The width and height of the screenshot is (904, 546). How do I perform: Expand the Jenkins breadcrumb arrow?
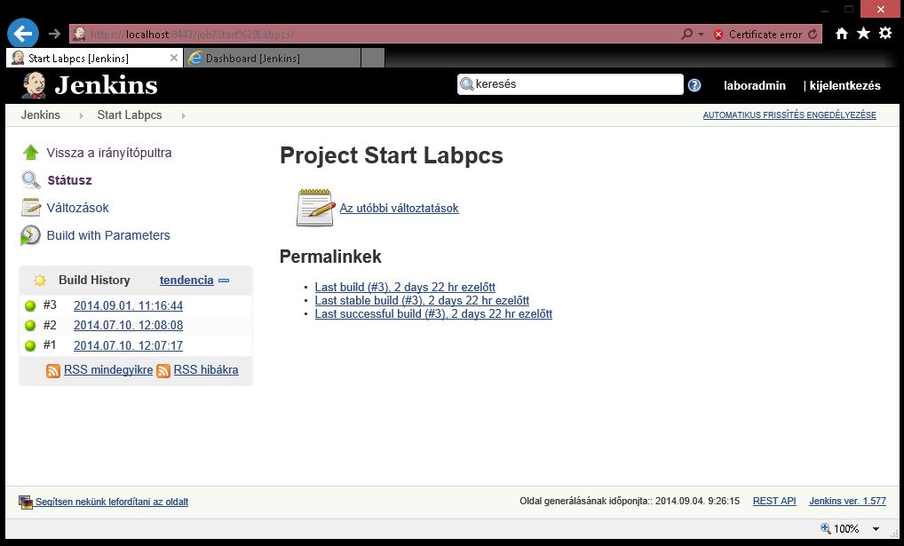tap(81, 115)
